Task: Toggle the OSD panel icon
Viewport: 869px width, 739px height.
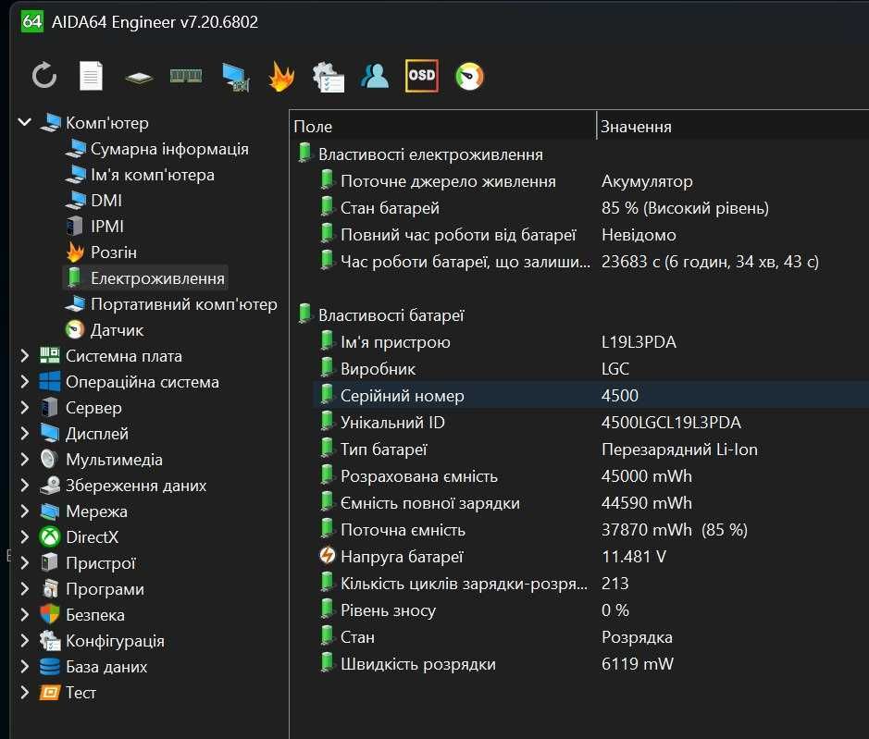Action: coord(422,76)
